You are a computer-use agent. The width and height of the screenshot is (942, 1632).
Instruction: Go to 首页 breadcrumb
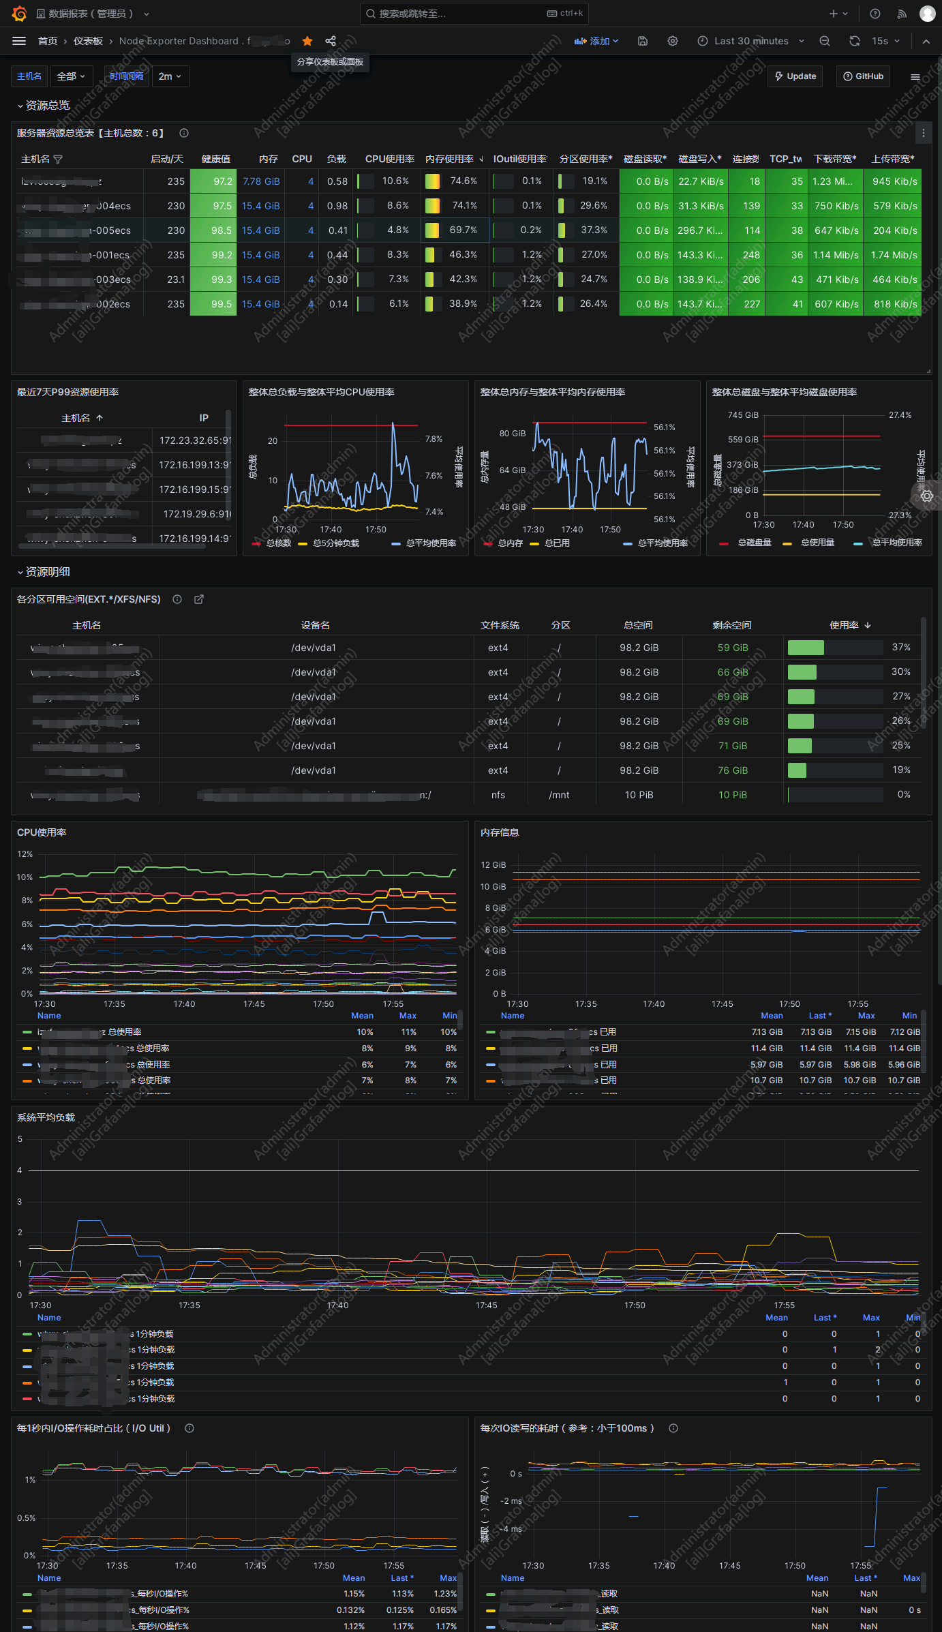48,41
